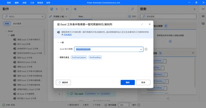This screenshot has height=108, width=206.
Task: Select 'Delete Excel worksheet' action
Action: pyautogui.click(x=23, y=58)
